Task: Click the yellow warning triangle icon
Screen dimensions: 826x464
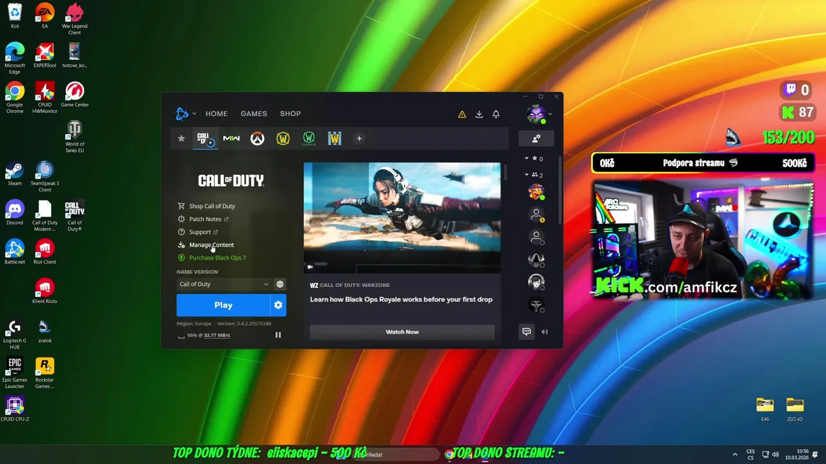Action: [x=462, y=114]
